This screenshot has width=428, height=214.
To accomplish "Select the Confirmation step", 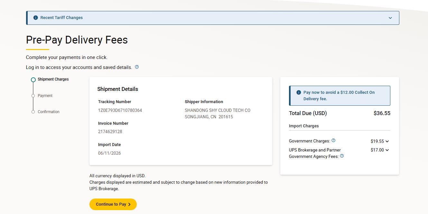I will pos(49,112).
